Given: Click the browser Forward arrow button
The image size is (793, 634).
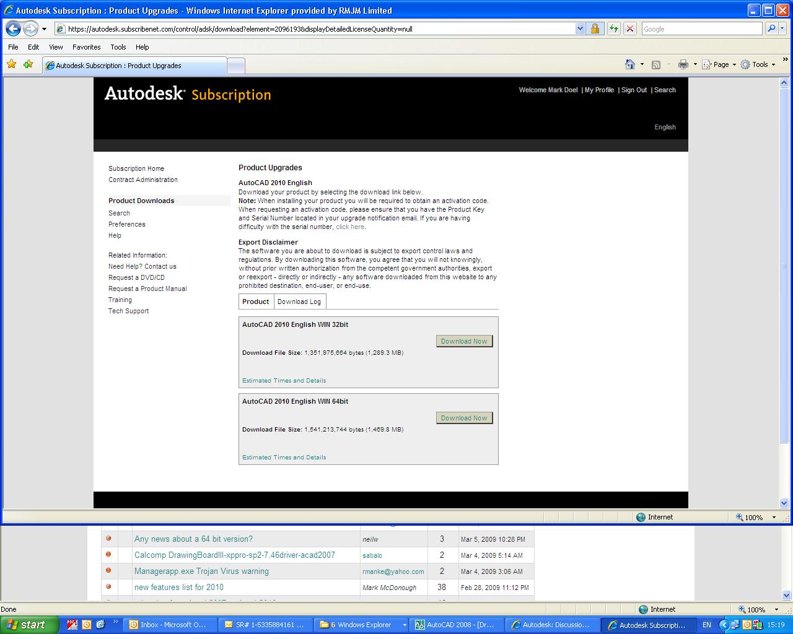Looking at the screenshot, I should pyautogui.click(x=30, y=28).
